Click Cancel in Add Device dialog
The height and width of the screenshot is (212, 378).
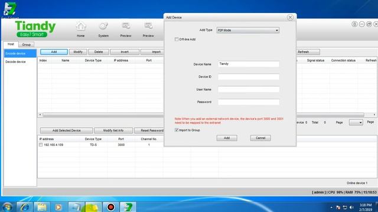(x=260, y=138)
